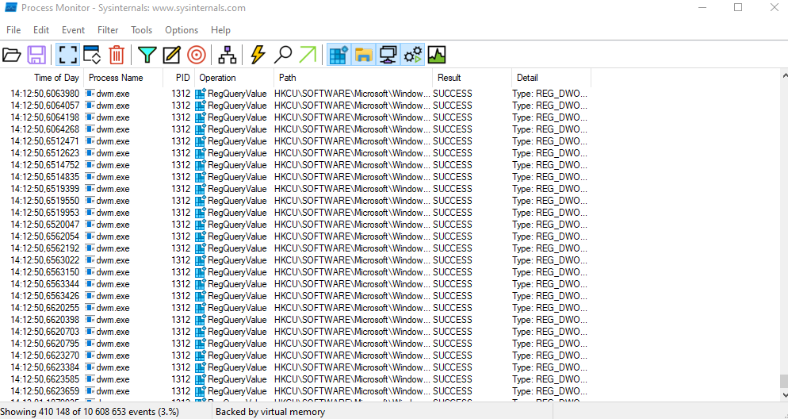Click the Process Name column header
The width and height of the screenshot is (788, 419).
124,78
